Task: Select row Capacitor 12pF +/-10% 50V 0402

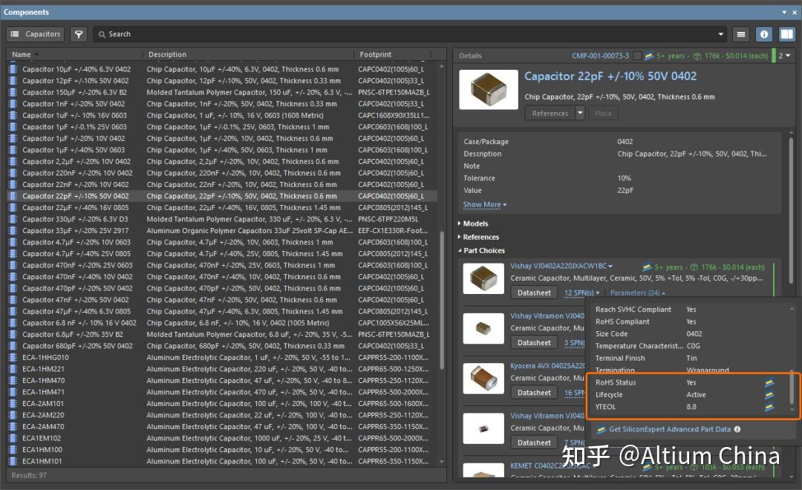Action: click(x=222, y=81)
